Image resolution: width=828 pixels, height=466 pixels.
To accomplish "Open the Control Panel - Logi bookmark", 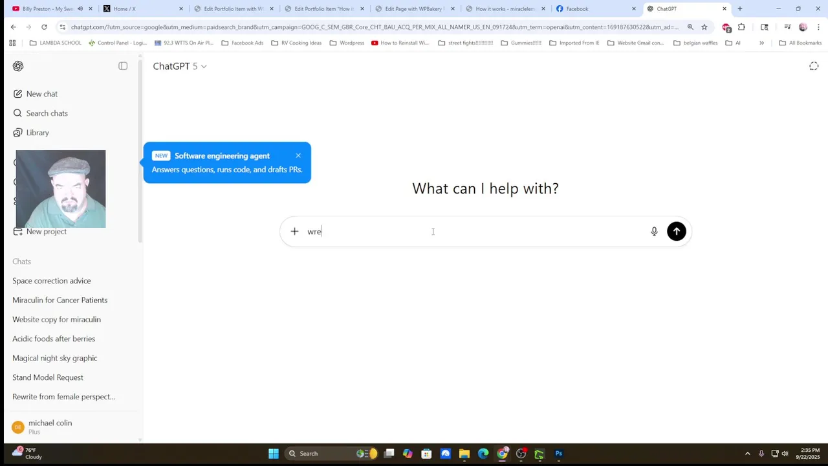I will coord(118,43).
